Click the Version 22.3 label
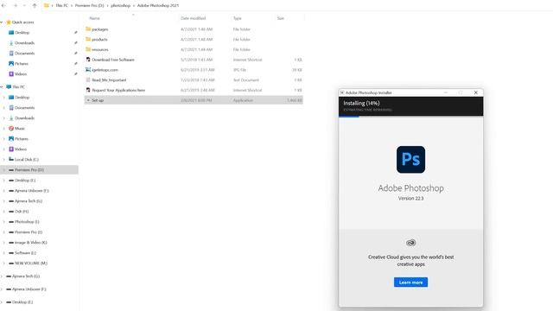Screen dimensions: 553x311 pyautogui.click(x=410, y=198)
